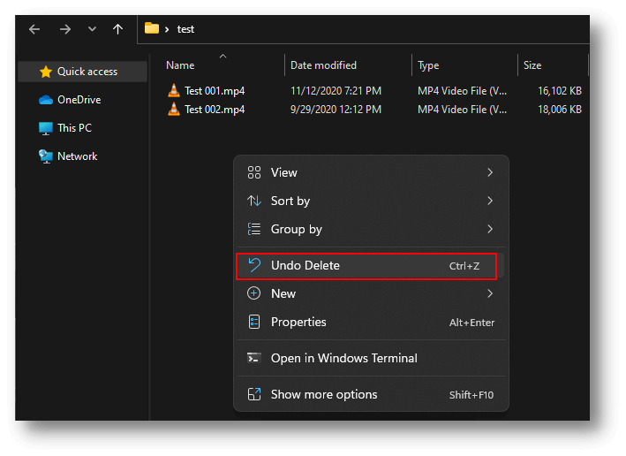
Task: Click the Type cell of Test 001.mp4
Action: (462, 91)
